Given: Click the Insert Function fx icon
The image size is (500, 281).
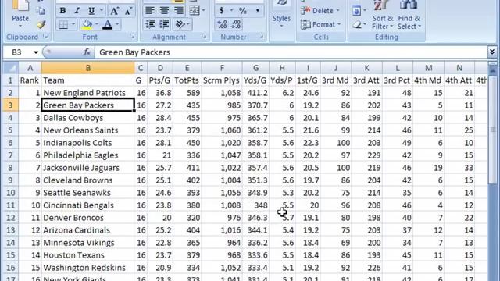Looking at the screenshot, I should click(87, 52).
